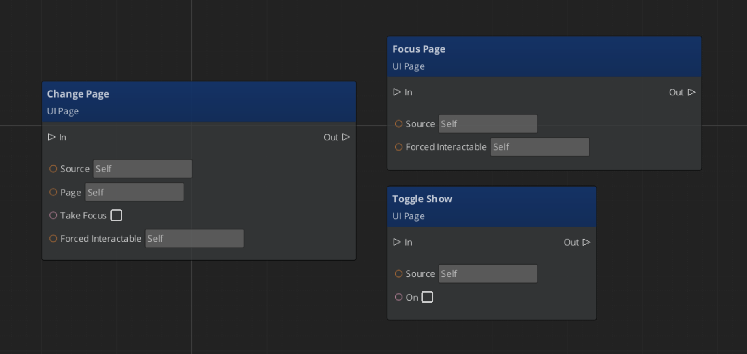Screen dimensions: 747x354
Task: Click the Source field in Toggle Show
Action: pyautogui.click(x=488, y=274)
